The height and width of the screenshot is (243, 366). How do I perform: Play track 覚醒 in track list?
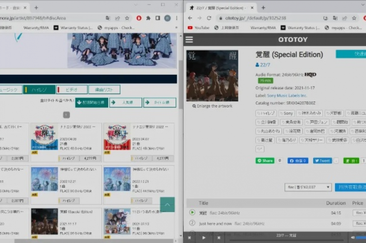tap(192, 213)
